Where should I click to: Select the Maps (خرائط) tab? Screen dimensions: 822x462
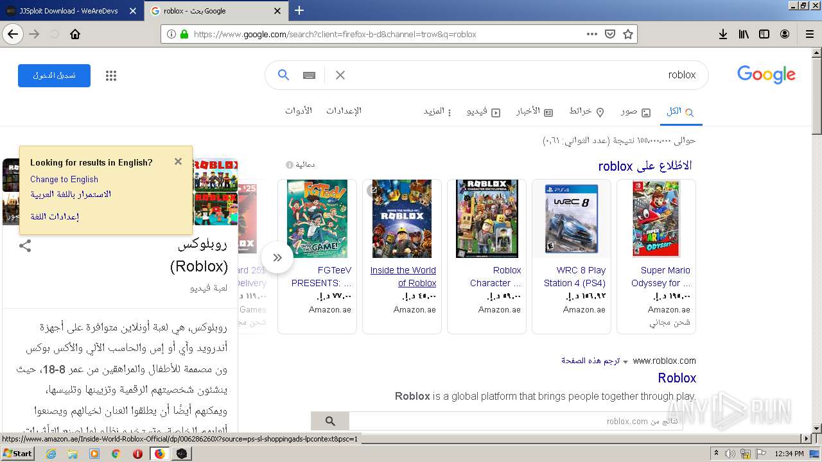click(x=586, y=112)
